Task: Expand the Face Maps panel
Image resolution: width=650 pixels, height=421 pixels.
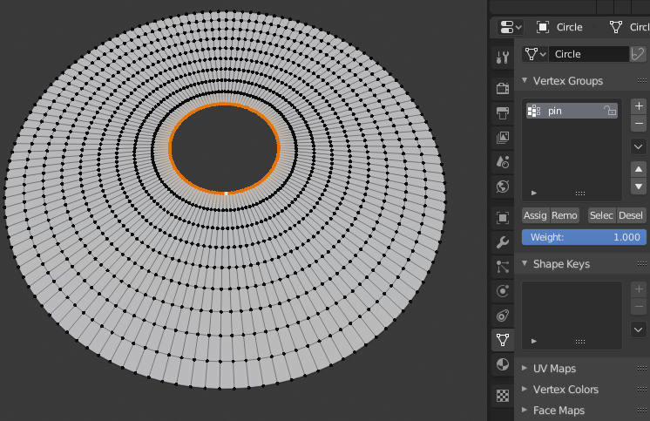Action: tap(525, 411)
